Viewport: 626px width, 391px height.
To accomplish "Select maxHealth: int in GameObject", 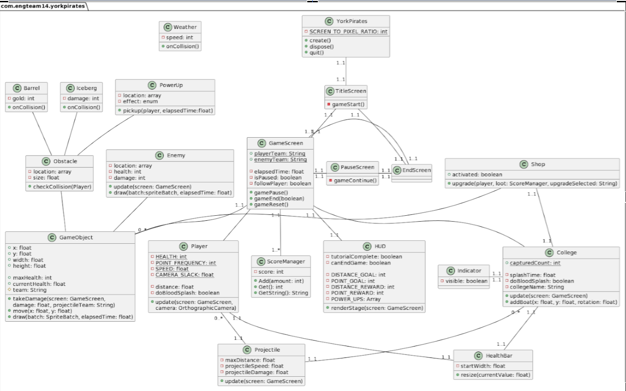I will [x=33, y=278].
